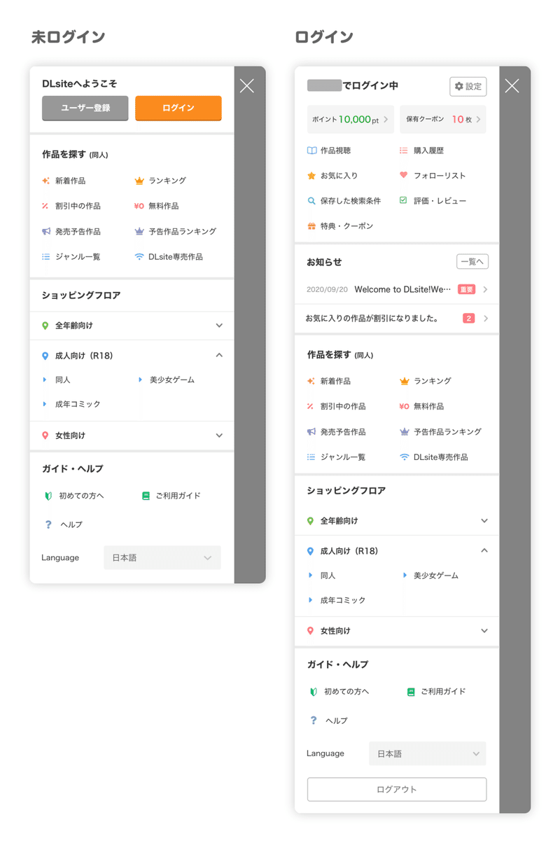Click the ご利用ガイド book icon in the logged-in panel
Image resolution: width=560 pixels, height=843 pixels.
(x=411, y=692)
